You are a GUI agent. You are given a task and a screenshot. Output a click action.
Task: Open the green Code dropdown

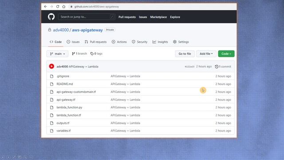coord(226,54)
